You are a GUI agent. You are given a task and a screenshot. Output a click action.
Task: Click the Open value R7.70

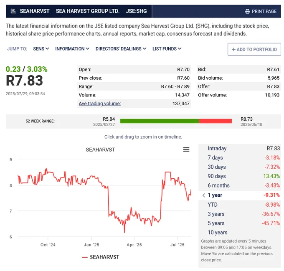pos(183,69)
